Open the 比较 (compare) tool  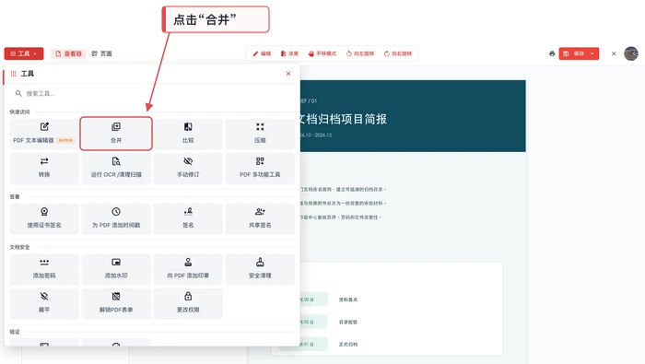(188, 134)
